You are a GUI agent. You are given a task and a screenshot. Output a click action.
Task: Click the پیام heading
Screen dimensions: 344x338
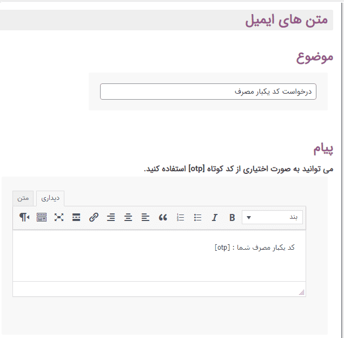coord(323,149)
